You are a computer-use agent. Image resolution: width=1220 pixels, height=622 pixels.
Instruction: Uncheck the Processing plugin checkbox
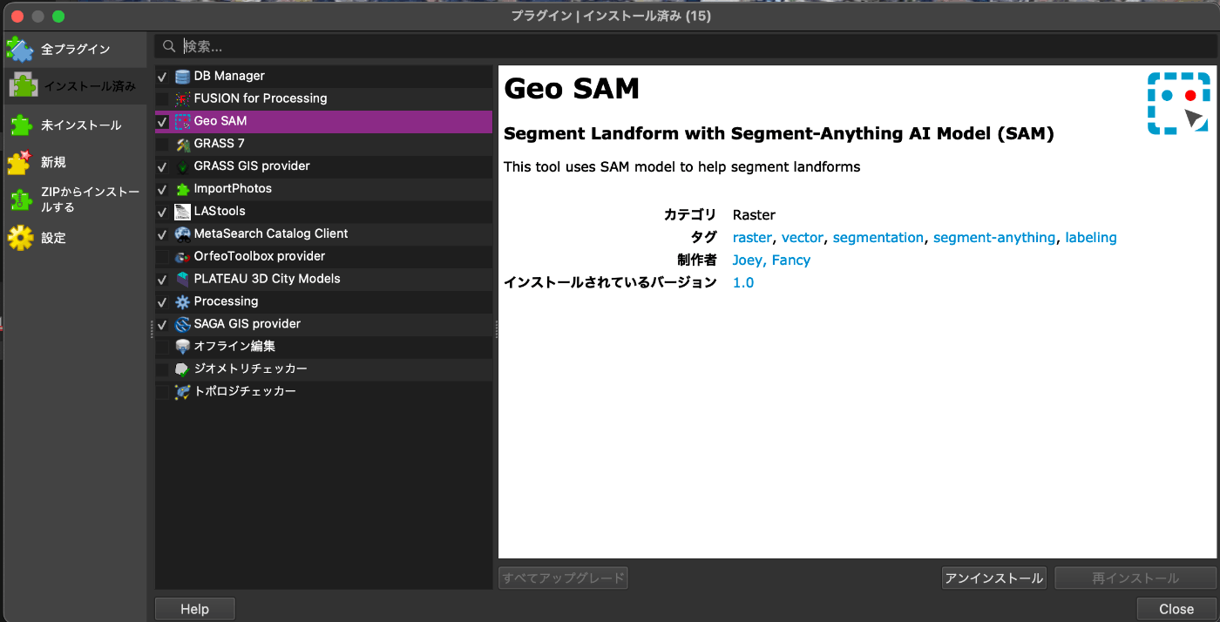point(162,302)
